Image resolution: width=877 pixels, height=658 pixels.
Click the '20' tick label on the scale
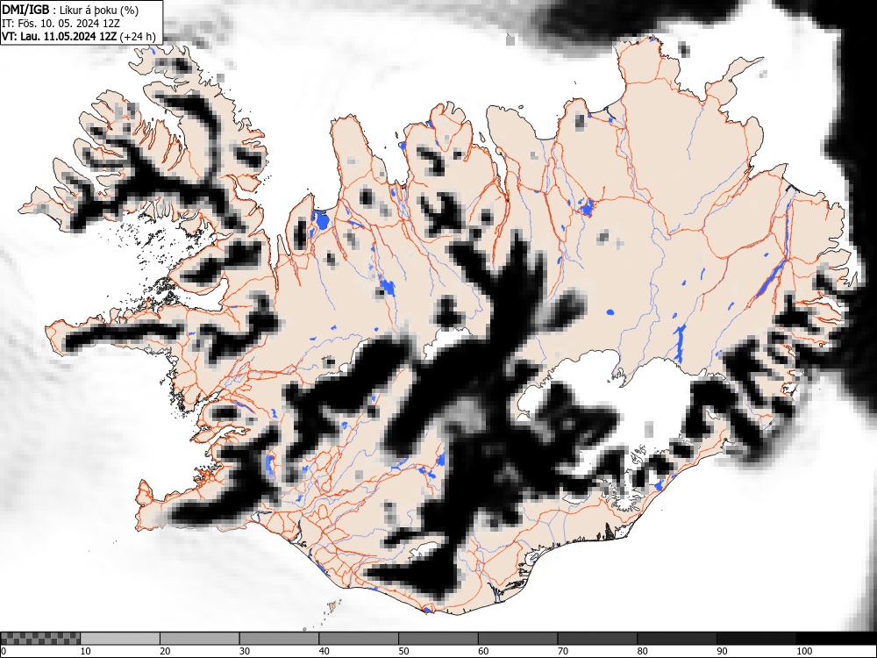tap(165, 651)
